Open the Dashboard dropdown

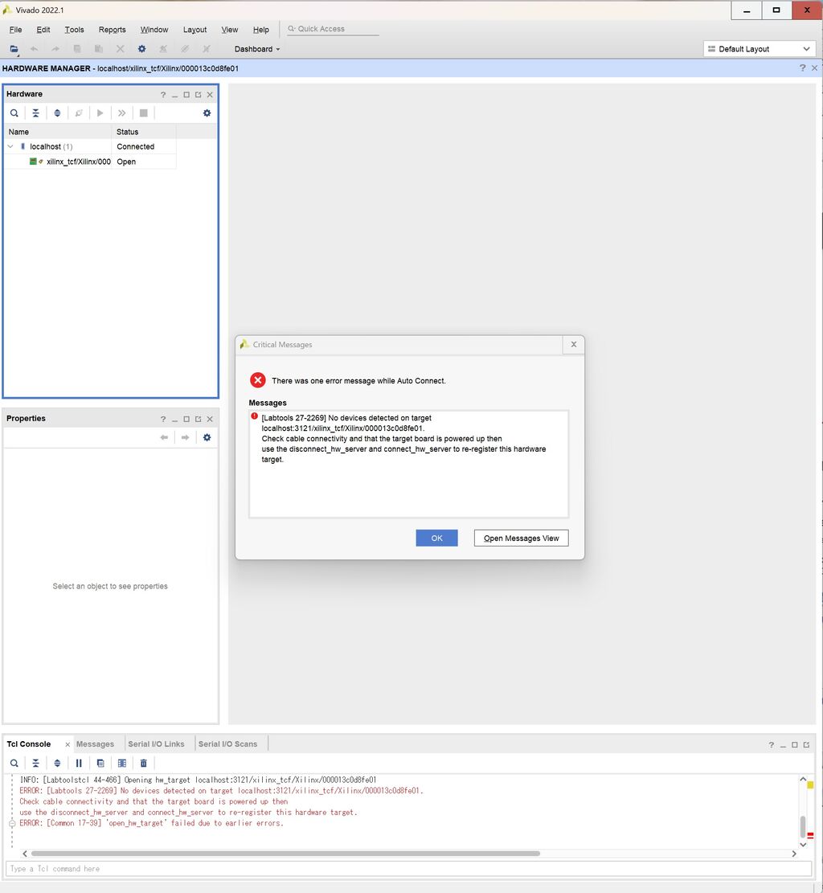[257, 49]
